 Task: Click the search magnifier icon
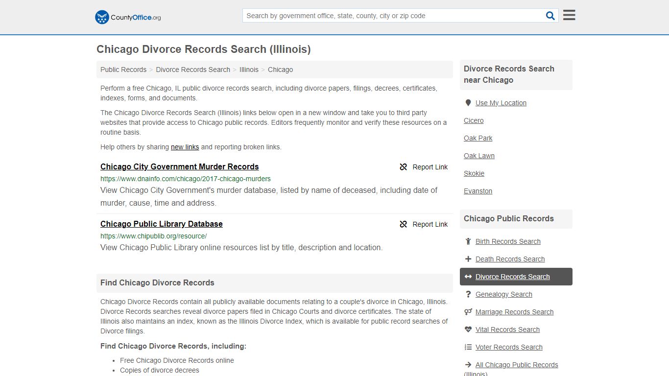click(x=550, y=16)
